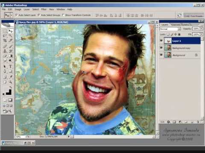This screenshot has height=153, width=205.
Task: Hide the Background copy layer eye icon
Action: [161, 48]
